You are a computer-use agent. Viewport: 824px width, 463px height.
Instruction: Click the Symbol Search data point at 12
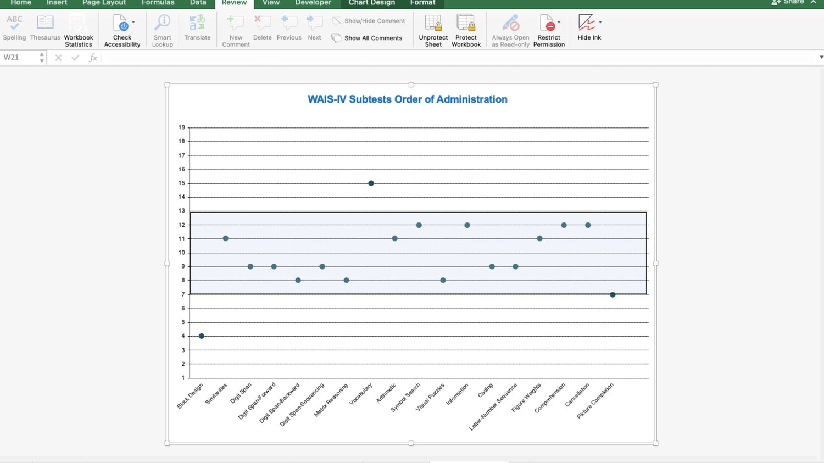(419, 225)
